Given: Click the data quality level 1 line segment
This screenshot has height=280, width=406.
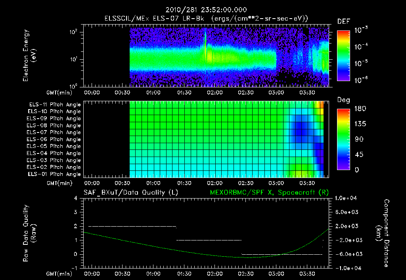Looking at the screenshot, I should (209, 240).
